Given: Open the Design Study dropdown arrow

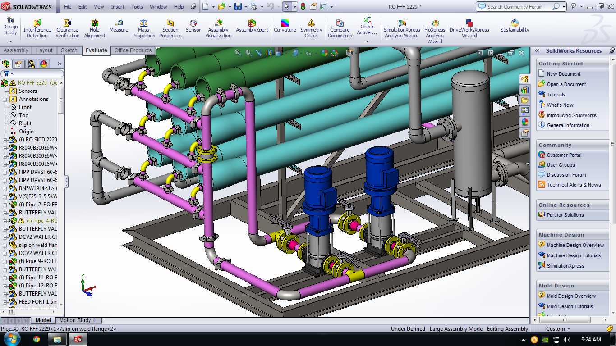Looking at the screenshot, I should (10, 41).
